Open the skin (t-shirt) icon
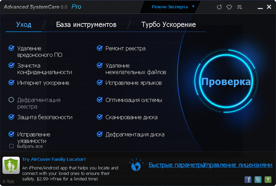Screen dimensions: 276x186 229,8
